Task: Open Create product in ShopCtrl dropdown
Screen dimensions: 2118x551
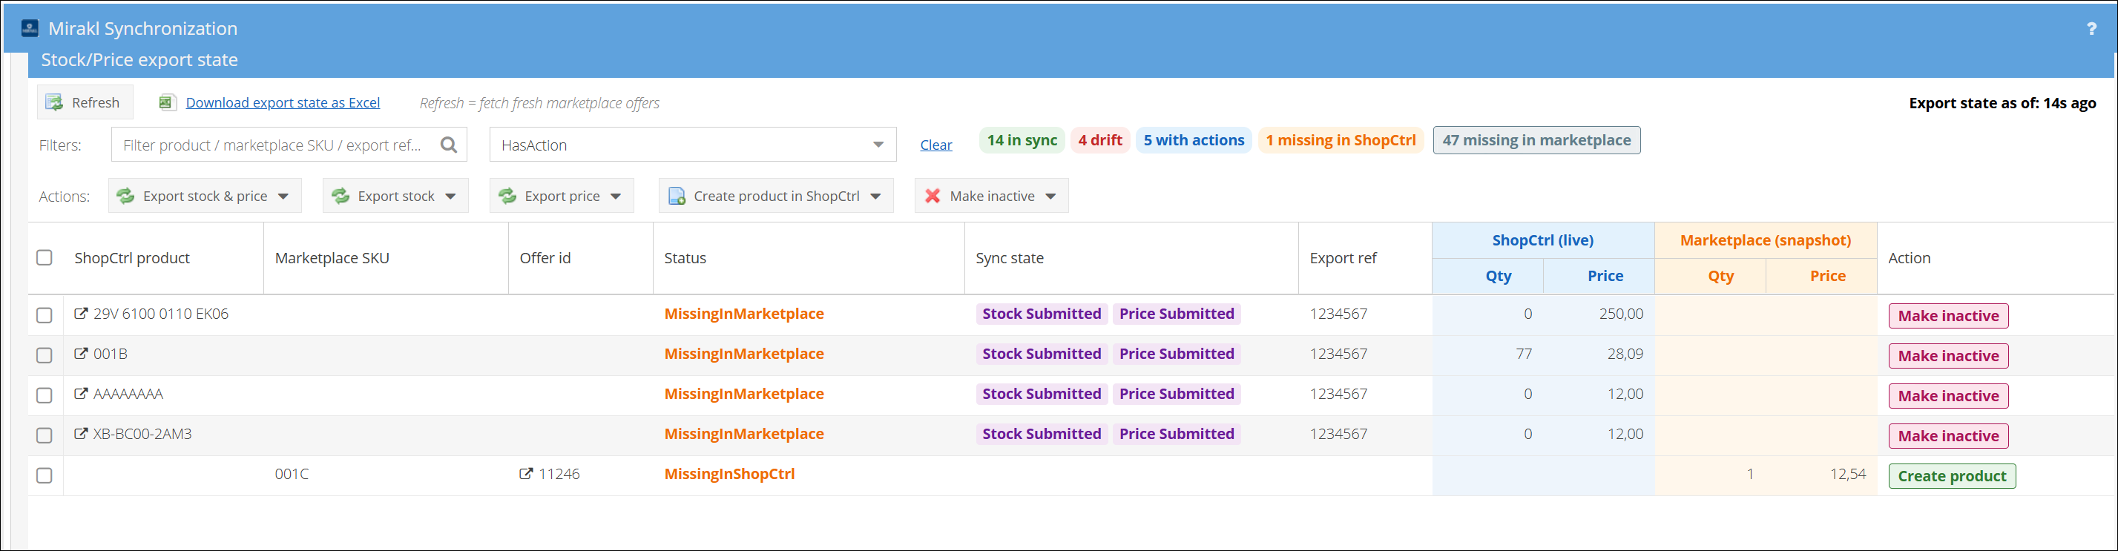Action: tap(776, 196)
